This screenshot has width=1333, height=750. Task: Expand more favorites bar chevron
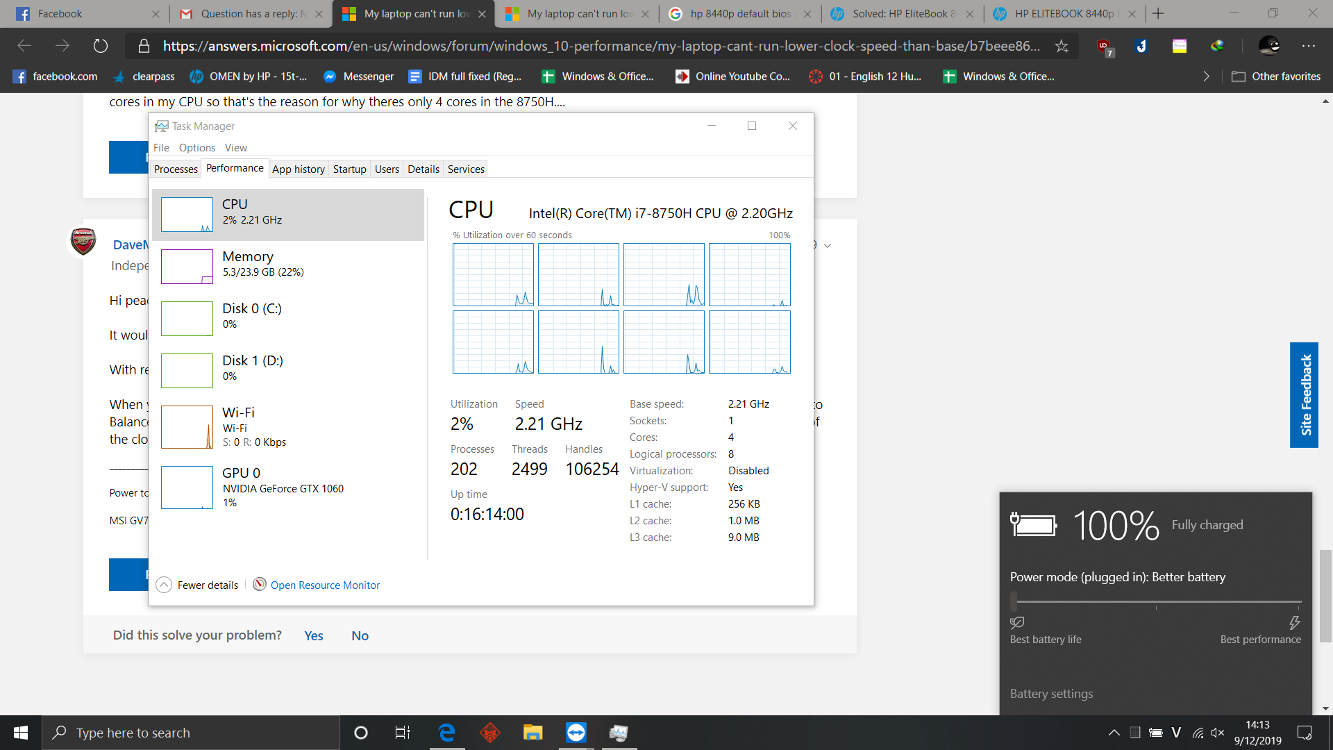point(1206,76)
